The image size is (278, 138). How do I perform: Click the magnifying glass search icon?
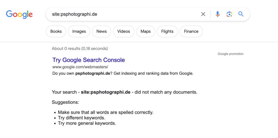tap(241, 14)
